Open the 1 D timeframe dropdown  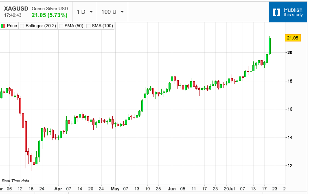tap(84, 12)
